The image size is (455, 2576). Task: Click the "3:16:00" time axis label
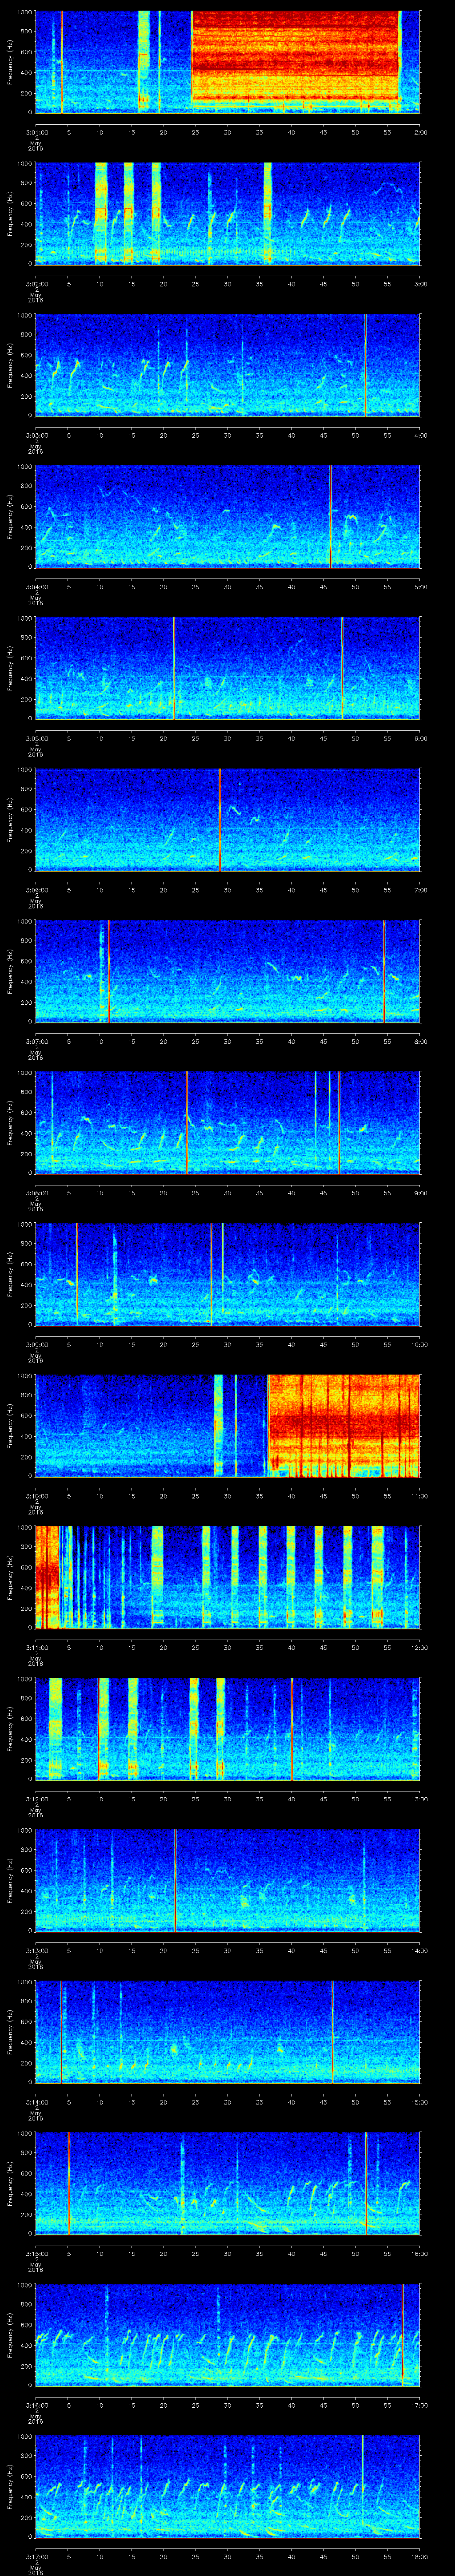36,2405
